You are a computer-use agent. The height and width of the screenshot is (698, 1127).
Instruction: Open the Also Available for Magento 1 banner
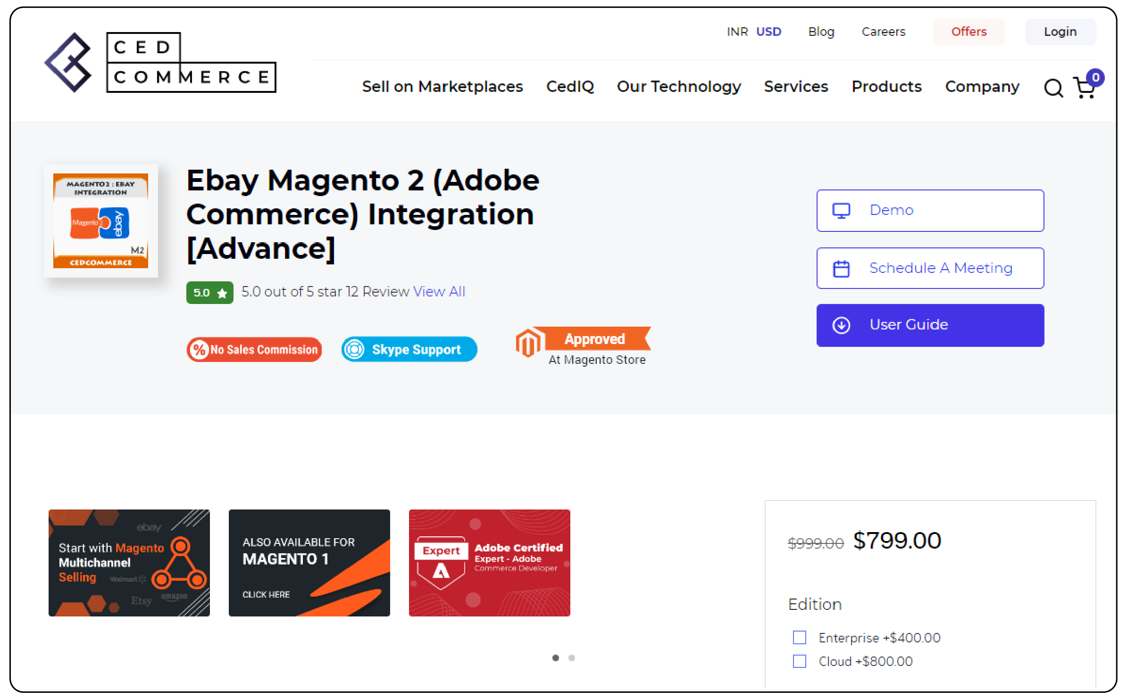coord(309,563)
